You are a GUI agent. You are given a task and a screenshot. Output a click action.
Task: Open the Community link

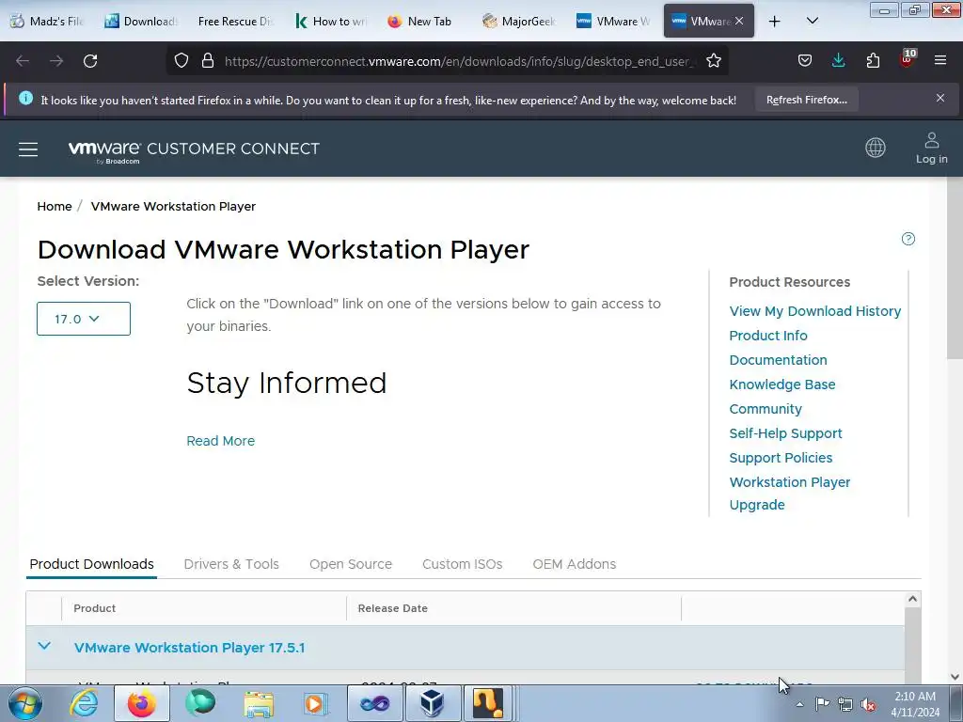click(x=766, y=409)
